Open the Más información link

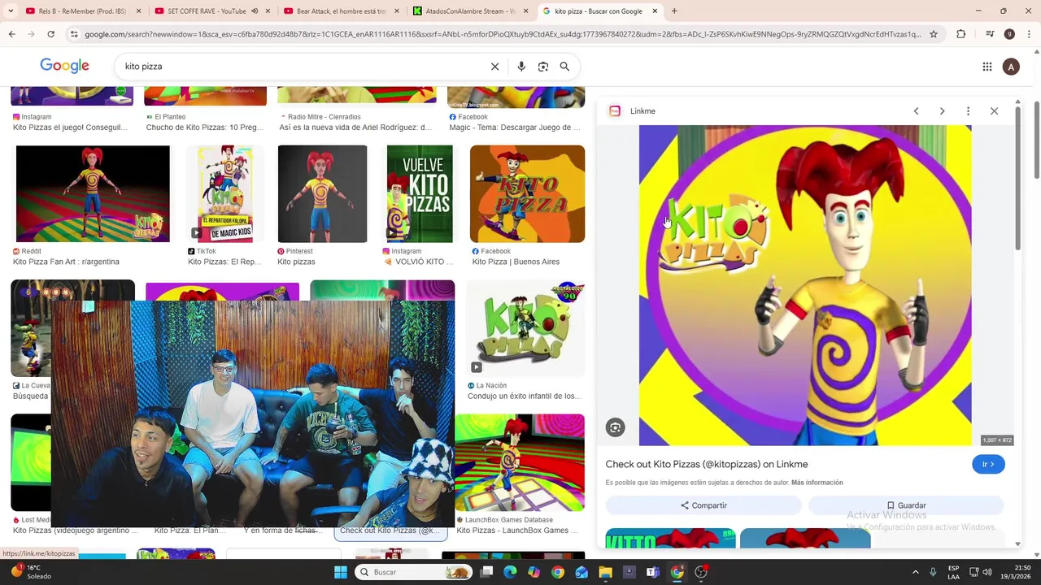(817, 483)
